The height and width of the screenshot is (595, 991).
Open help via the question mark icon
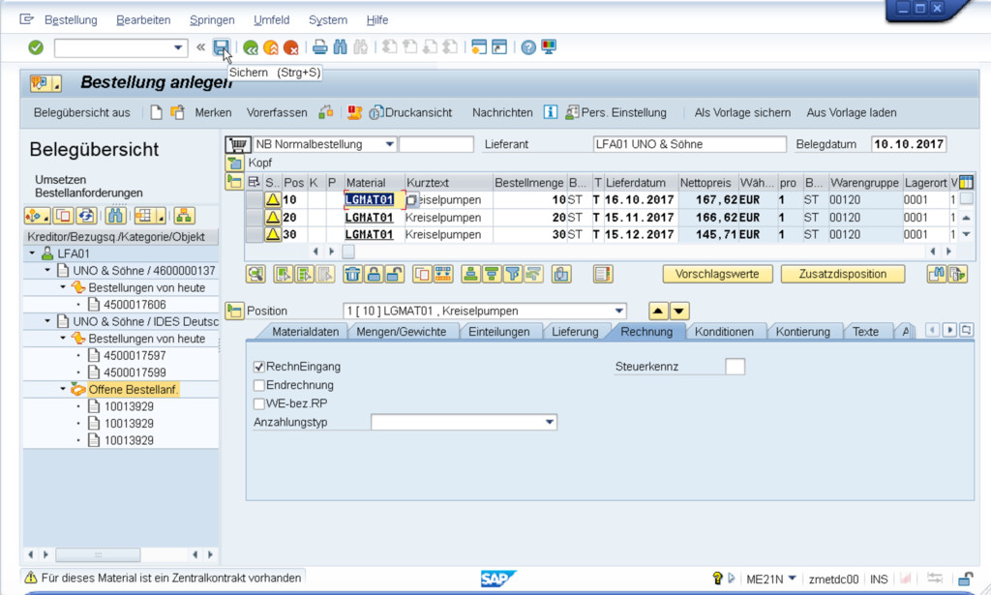coord(528,47)
